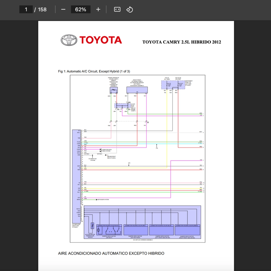
Task: Toggle the fit to page button
Action: (x=117, y=10)
